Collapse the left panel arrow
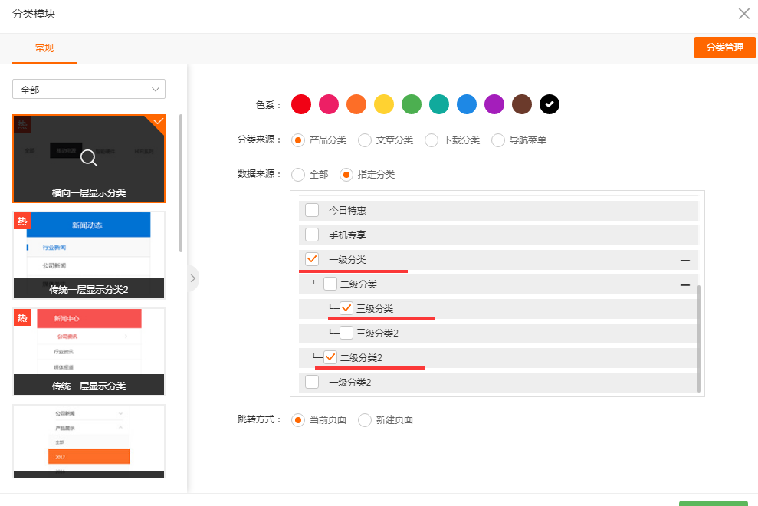Image resolution: width=758 pixels, height=506 pixels. tap(193, 278)
